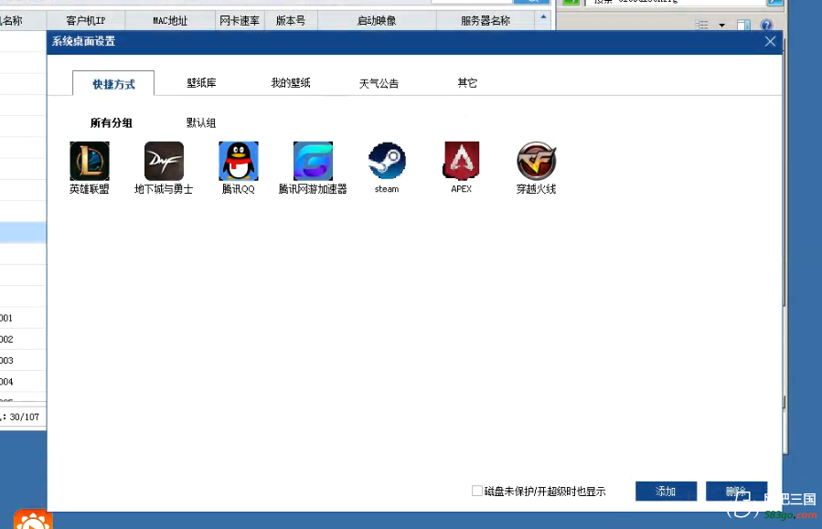Select the 腾讯QQ penguin icon

[x=239, y=162]
